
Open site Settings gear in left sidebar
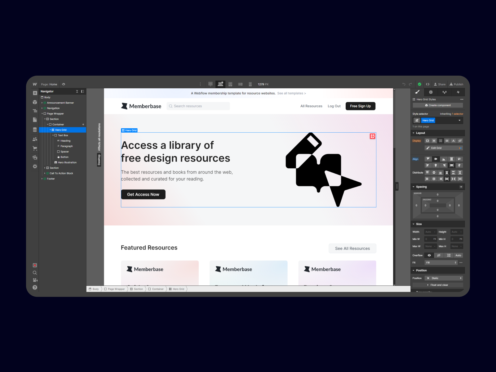coord(35,166)
